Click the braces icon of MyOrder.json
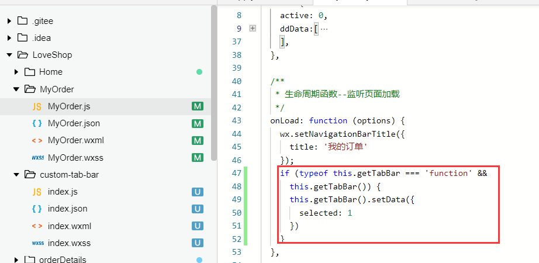Viewport: 539px width, 263px height. [x=37, y=123]
